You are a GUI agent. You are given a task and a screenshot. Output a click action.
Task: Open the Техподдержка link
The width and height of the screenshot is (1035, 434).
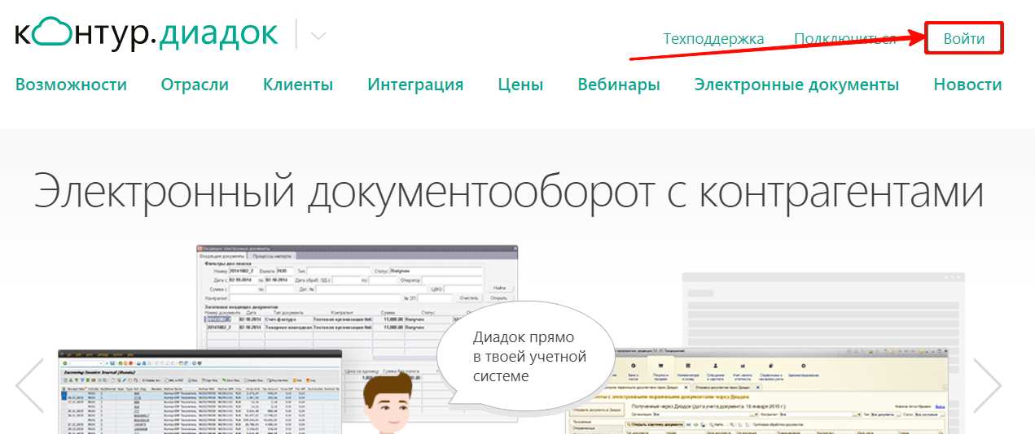pos(713,39)
